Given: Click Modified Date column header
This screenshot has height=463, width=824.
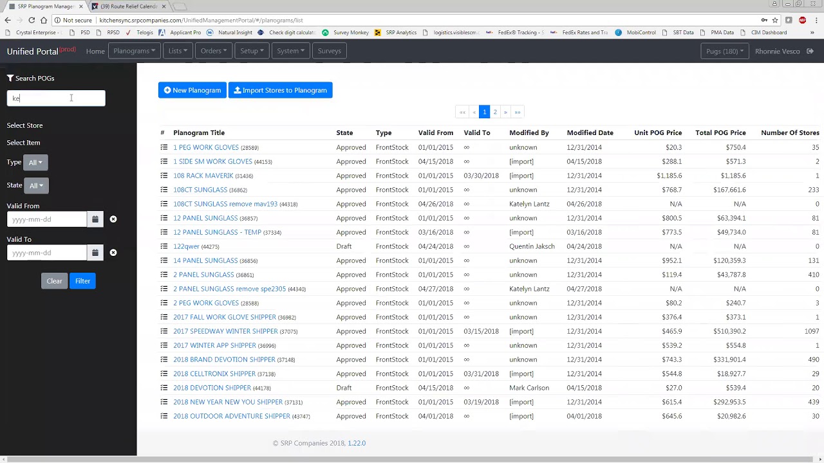Looking at the screenshot, I should click(590, 132).
